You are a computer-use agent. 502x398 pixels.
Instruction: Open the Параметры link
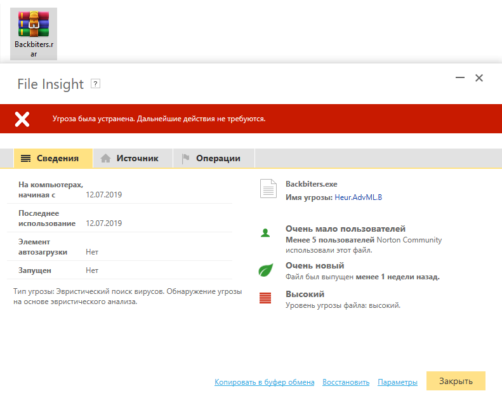[398, 382]
